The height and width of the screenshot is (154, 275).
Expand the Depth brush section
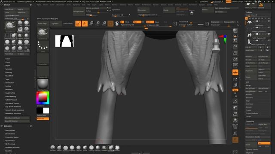tap(8, 65)
